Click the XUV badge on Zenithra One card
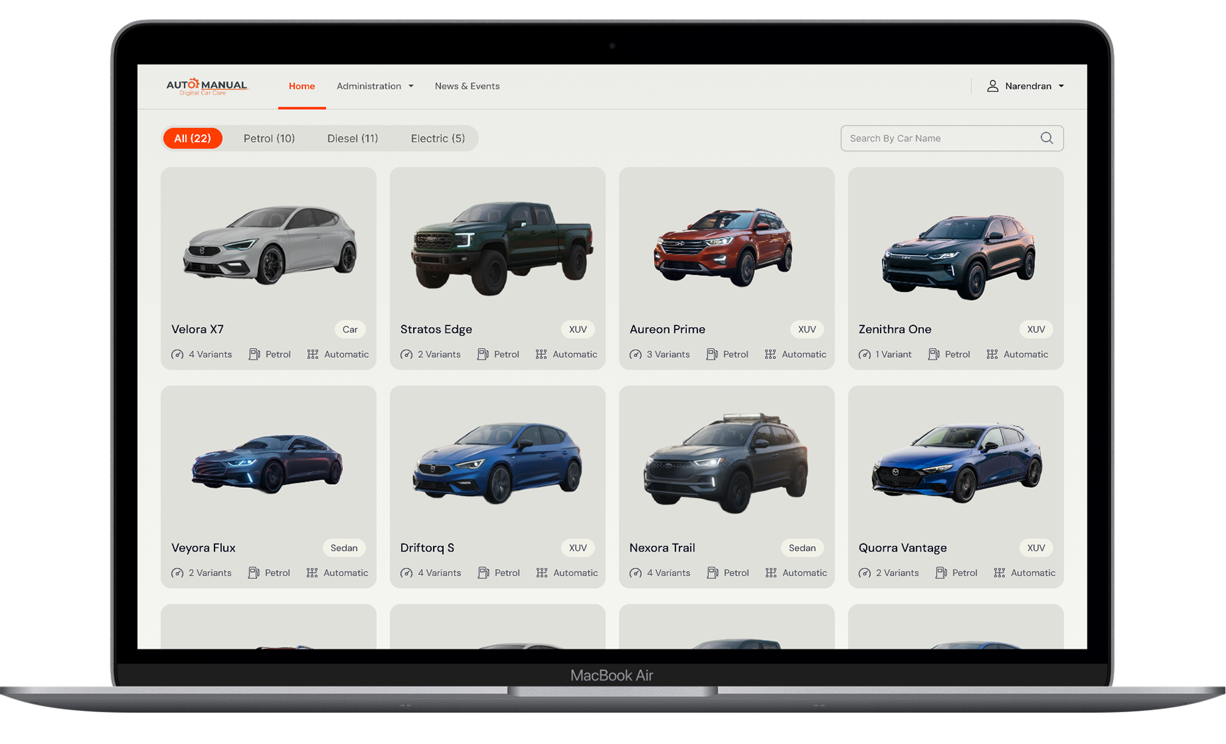 click(1035, 330)
